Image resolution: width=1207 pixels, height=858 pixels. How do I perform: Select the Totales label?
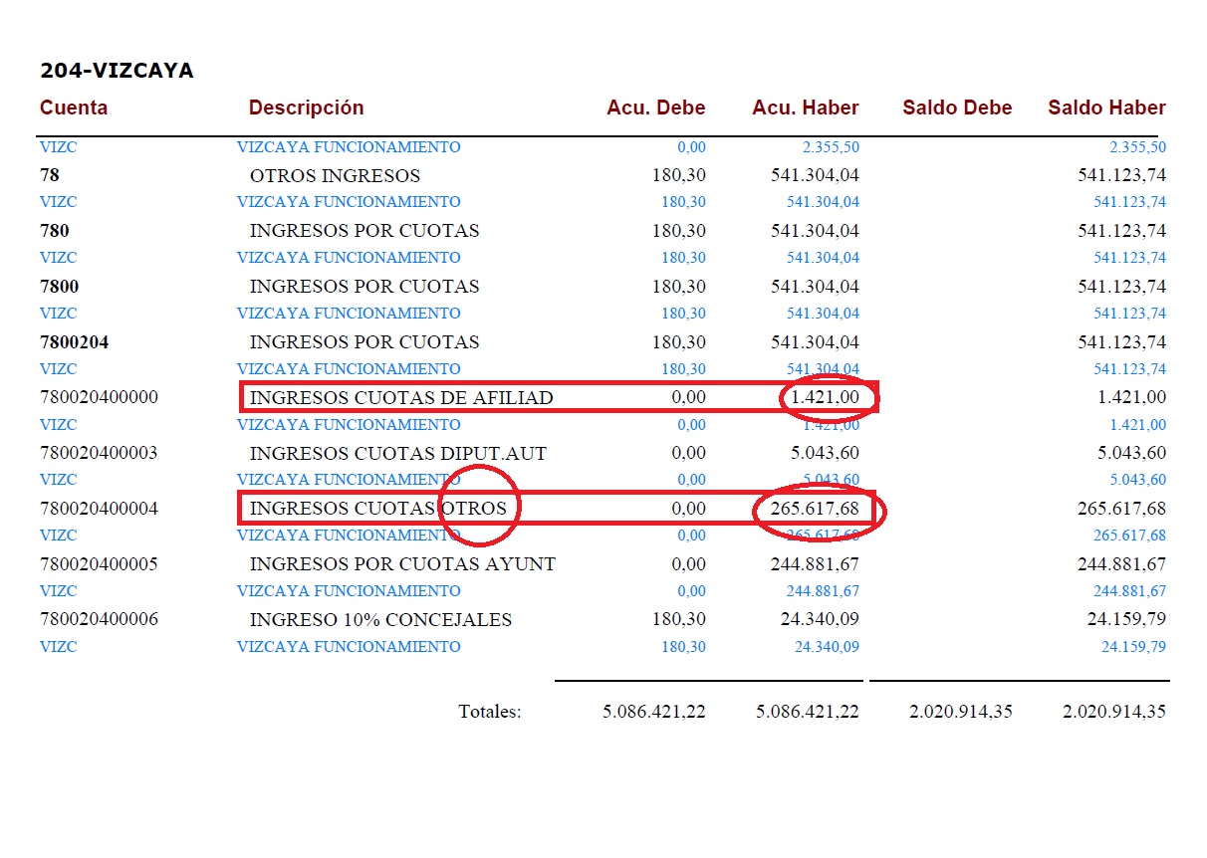[489, 712]
